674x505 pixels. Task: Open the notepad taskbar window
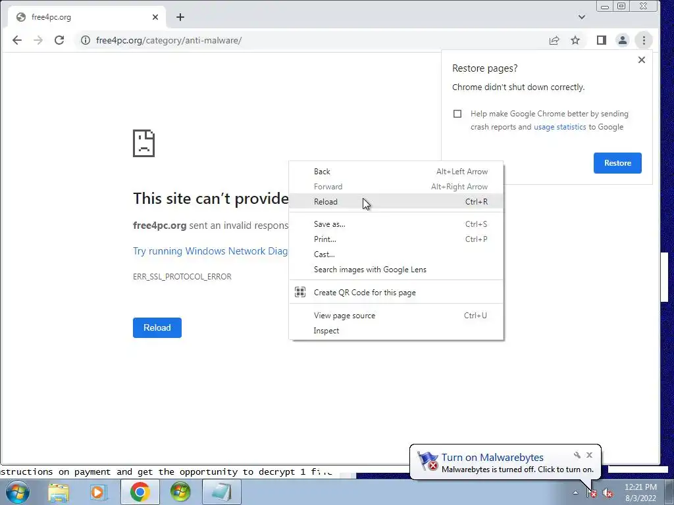[x=221, y=492]
